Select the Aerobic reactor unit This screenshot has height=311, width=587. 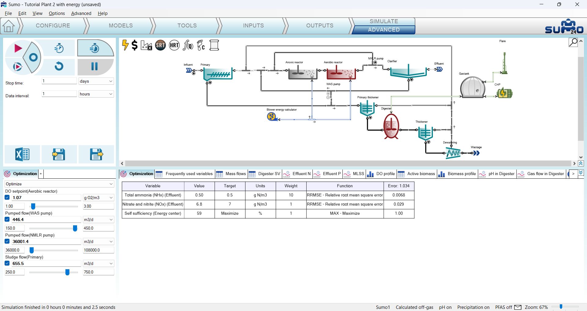coord(341,73)
